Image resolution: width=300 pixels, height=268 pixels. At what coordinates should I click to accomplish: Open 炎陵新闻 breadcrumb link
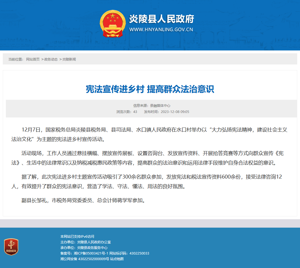(x=69, y=59)
